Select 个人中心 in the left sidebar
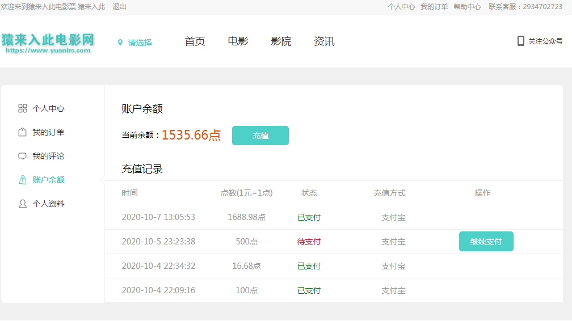Image resolution: width=572 pixels, height=321 pixels. pyautogui.click(x=49, y=108)
